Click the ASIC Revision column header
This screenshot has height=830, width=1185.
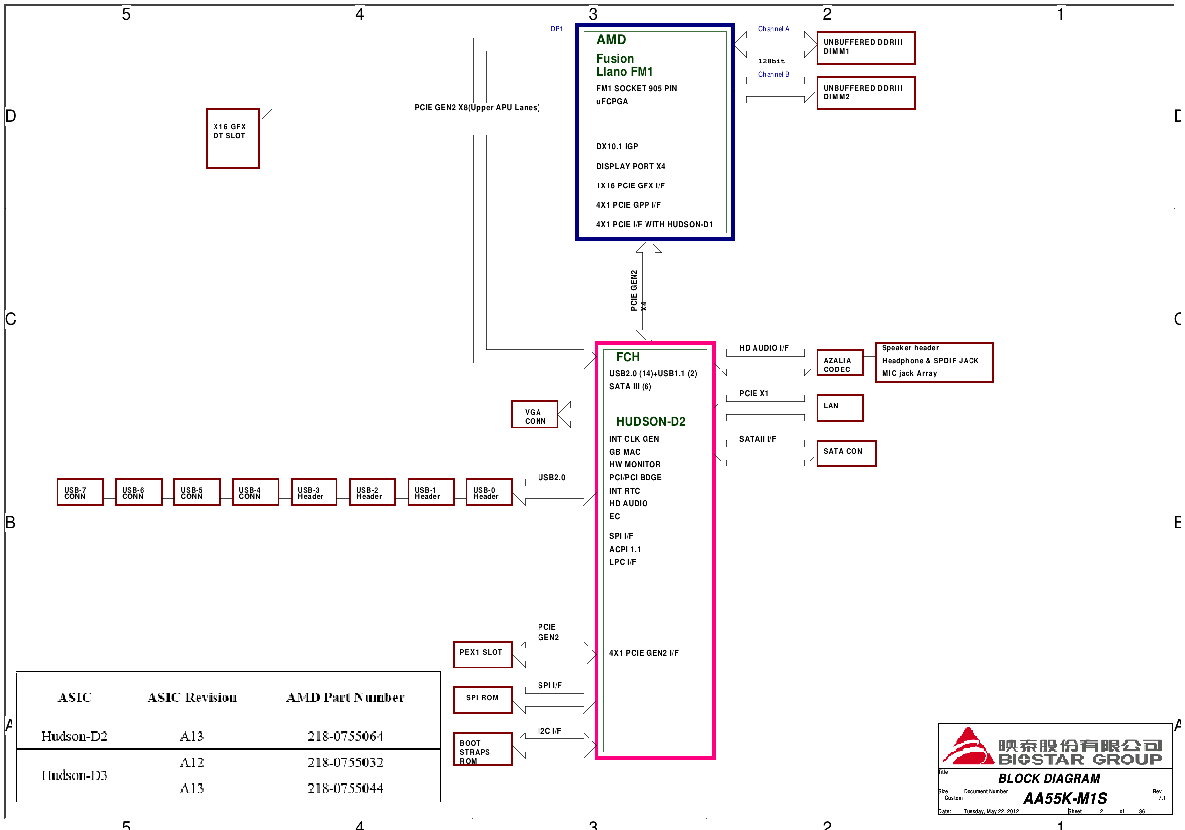point(192,697)
